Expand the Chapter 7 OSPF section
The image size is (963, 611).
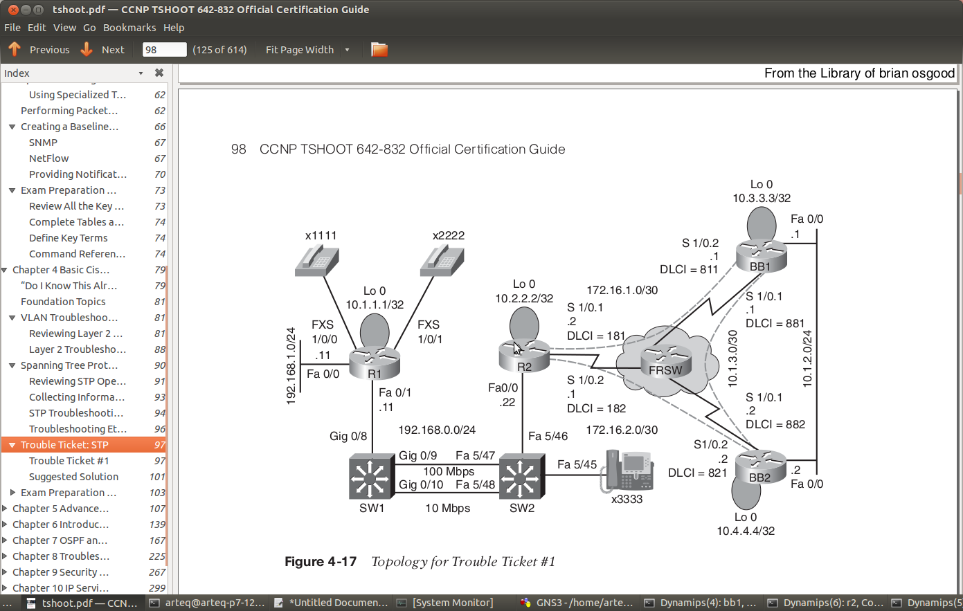(x=5, y=540)
